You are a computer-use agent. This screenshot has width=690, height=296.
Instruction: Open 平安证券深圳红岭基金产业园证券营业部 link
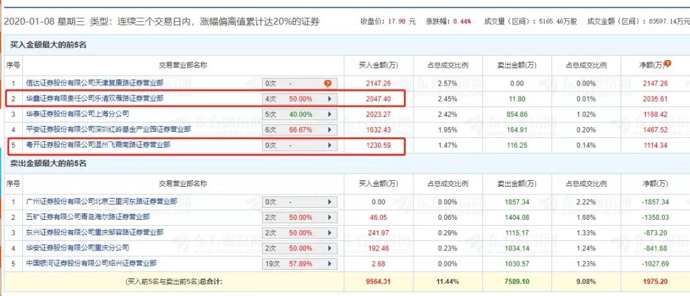coord(108,129)
